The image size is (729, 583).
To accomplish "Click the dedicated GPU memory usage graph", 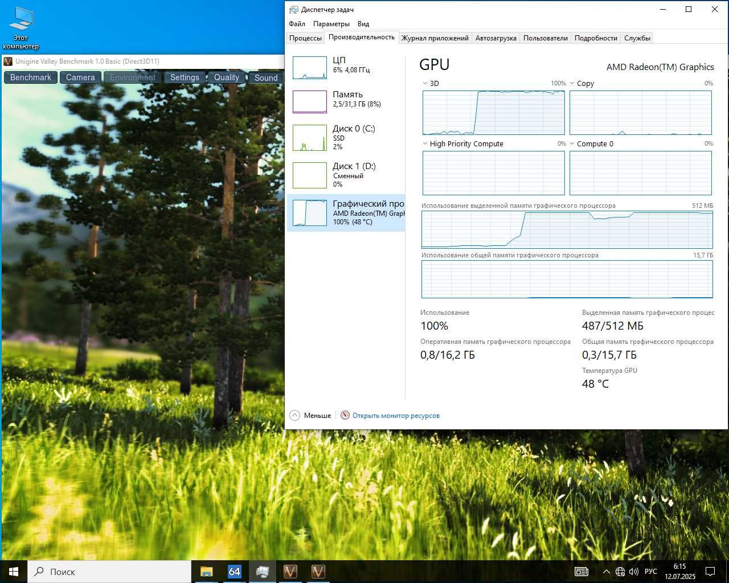I will tap(567, 230).
